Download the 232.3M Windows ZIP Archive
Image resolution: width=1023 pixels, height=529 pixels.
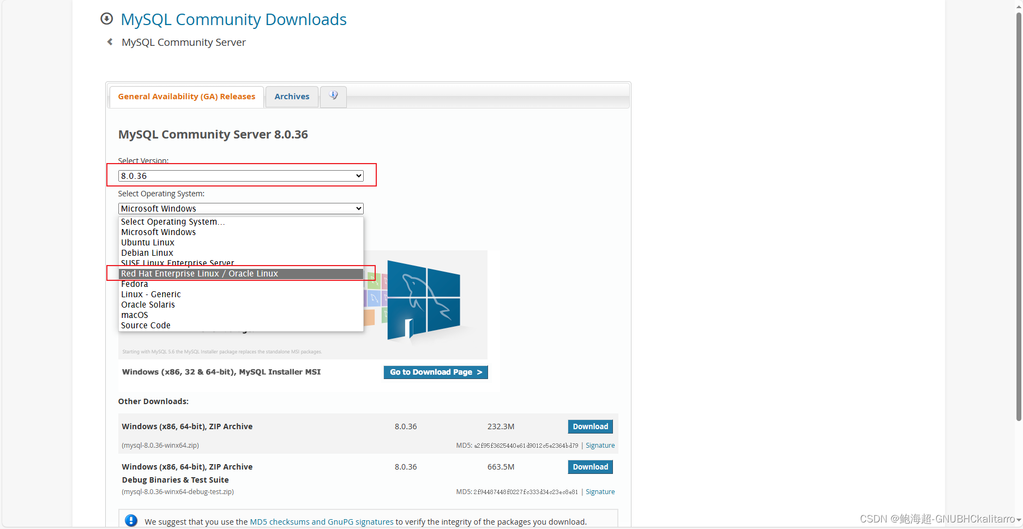[590, 426]
